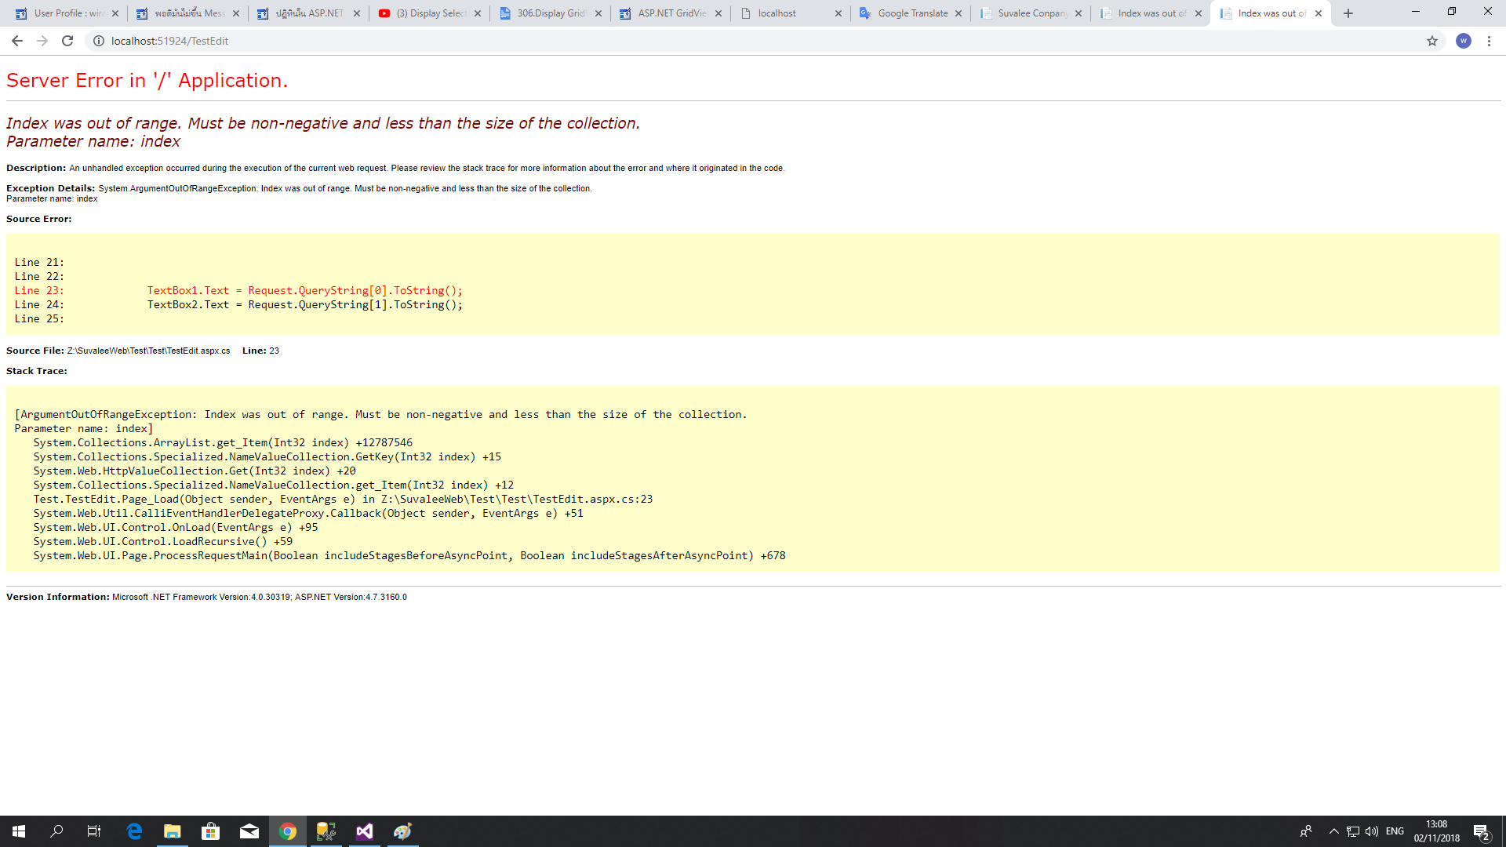Bookmark this page with the star icon
This screenshot has width=1506, height=847.
(1432, 41)
